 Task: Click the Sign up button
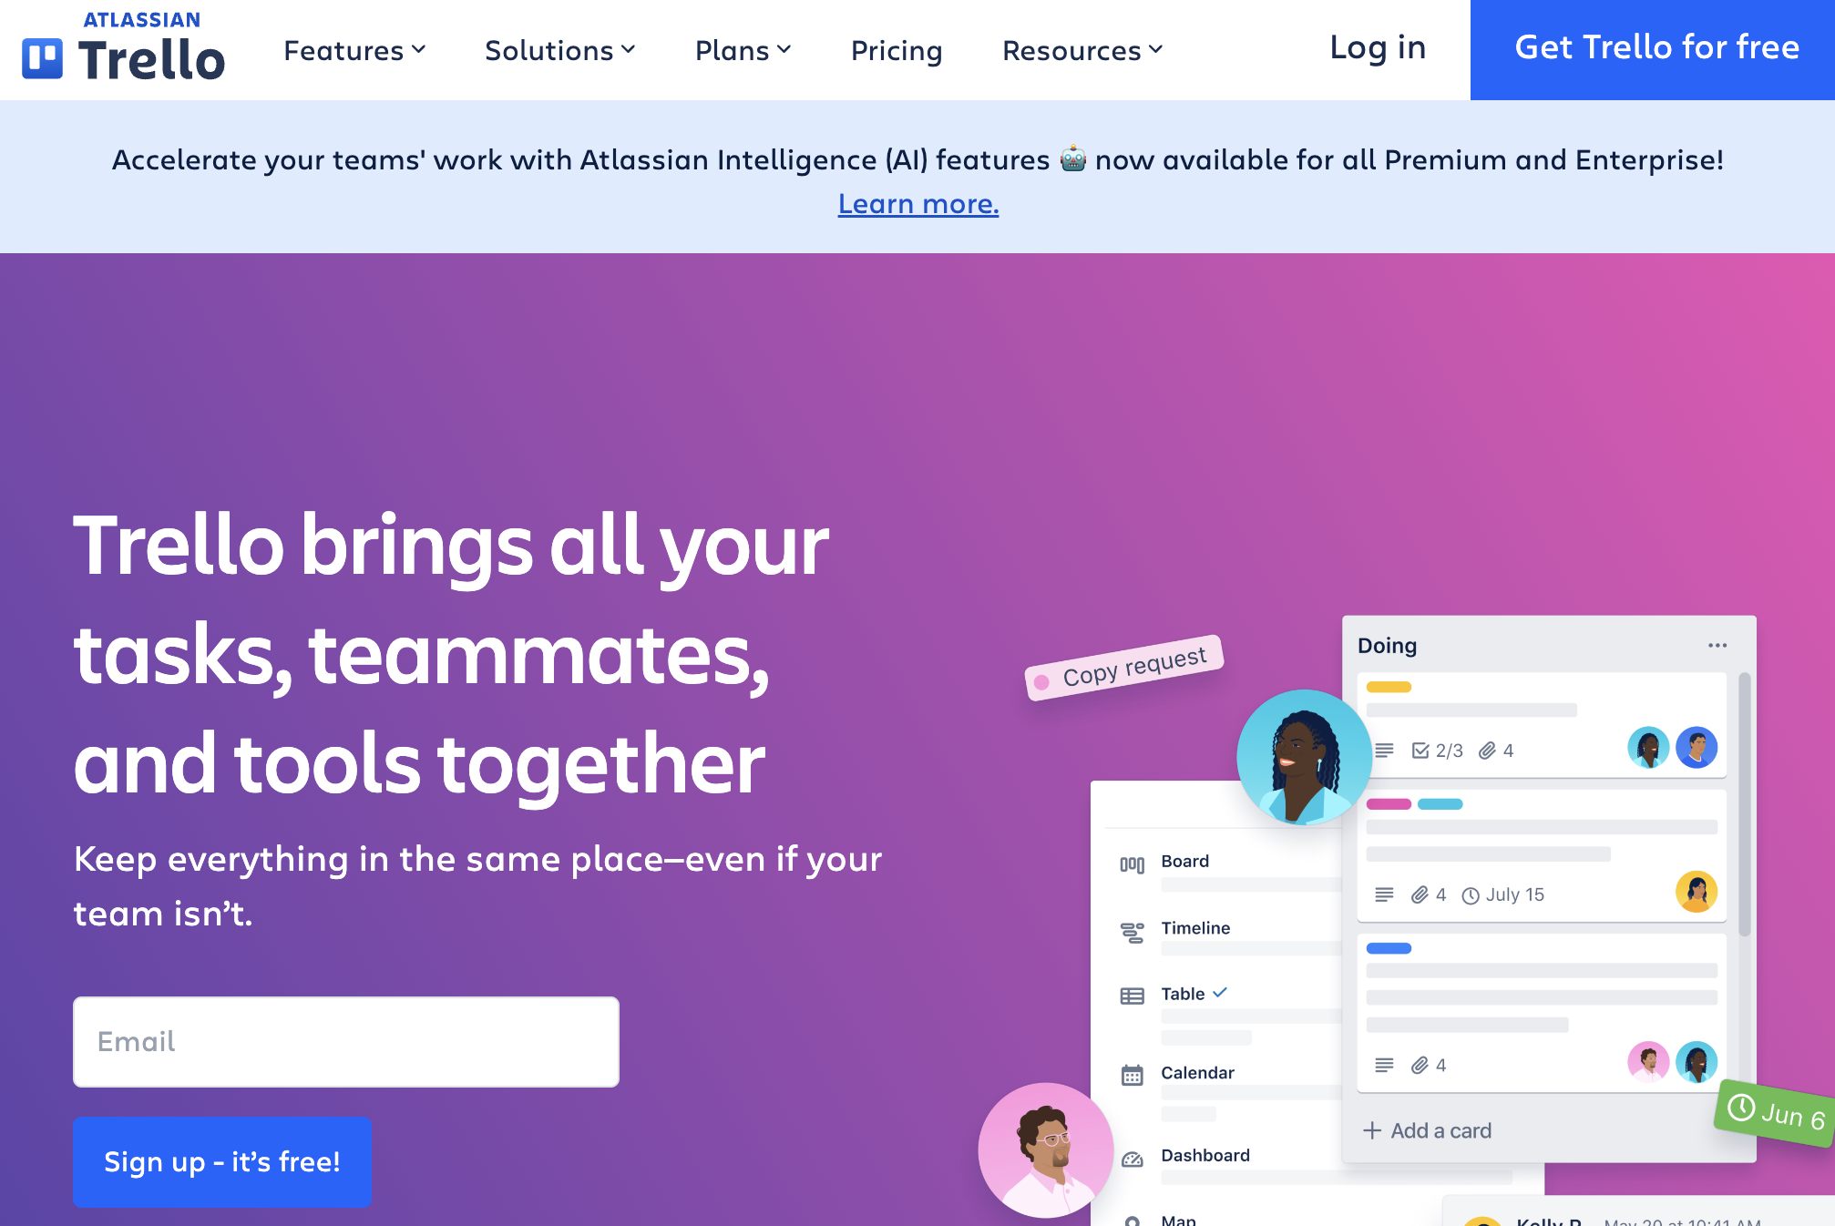point(223,1161)
